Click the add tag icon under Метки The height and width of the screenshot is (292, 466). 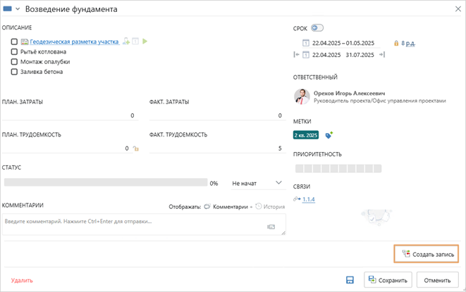coord(329,135)
